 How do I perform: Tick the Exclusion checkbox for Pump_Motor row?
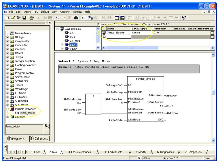[x=212, y=33]
